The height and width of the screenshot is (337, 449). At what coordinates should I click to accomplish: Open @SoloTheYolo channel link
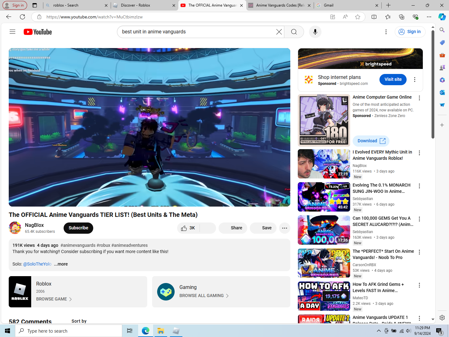click(37, 264)
